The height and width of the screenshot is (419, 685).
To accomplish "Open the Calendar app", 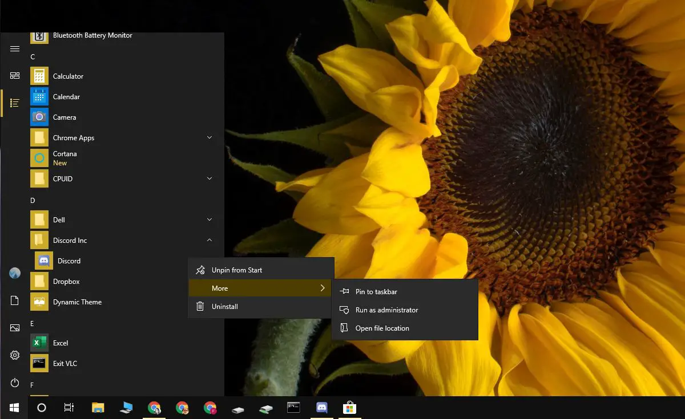I will click(66, 97).
